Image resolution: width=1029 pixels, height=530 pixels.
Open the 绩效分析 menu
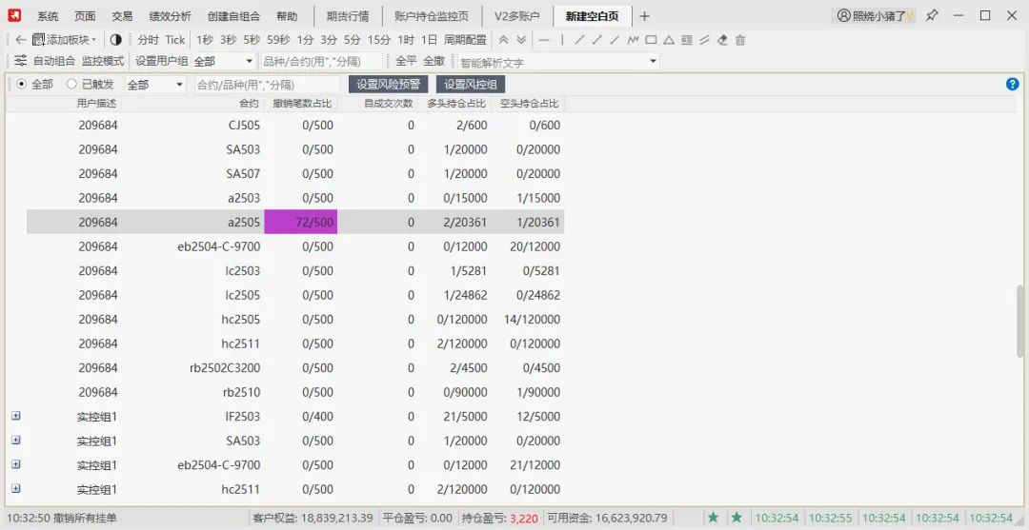[x=170, y=16]
